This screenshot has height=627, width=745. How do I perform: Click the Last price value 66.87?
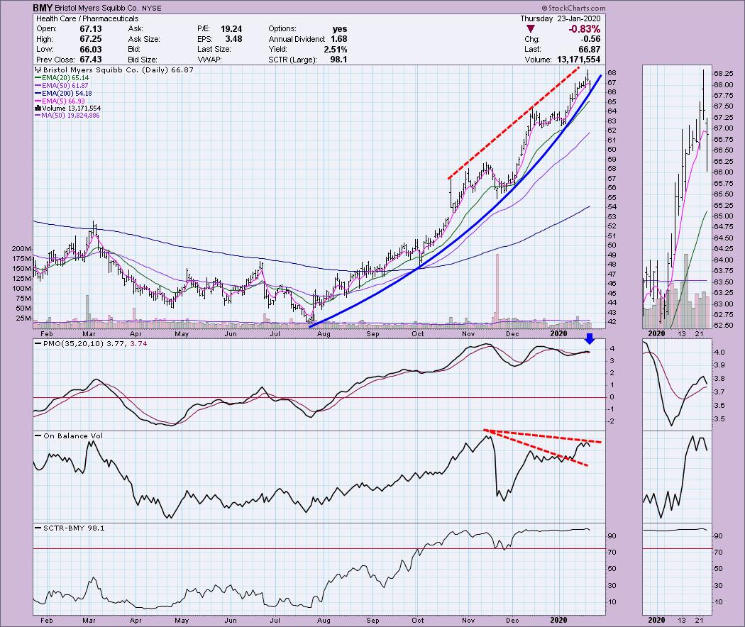(x=590, y=50)
